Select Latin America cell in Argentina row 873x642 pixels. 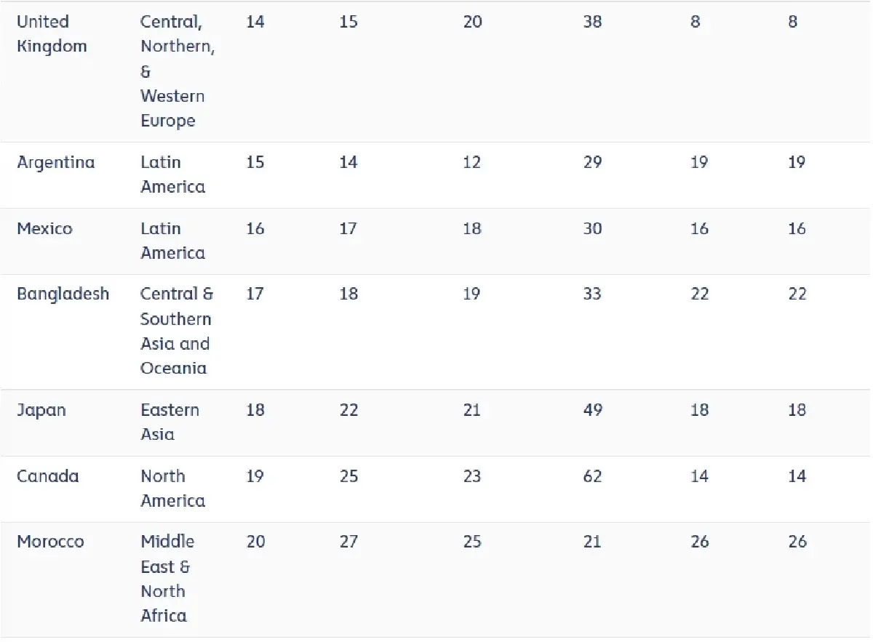pyautogui.click(x=172, y=174)
